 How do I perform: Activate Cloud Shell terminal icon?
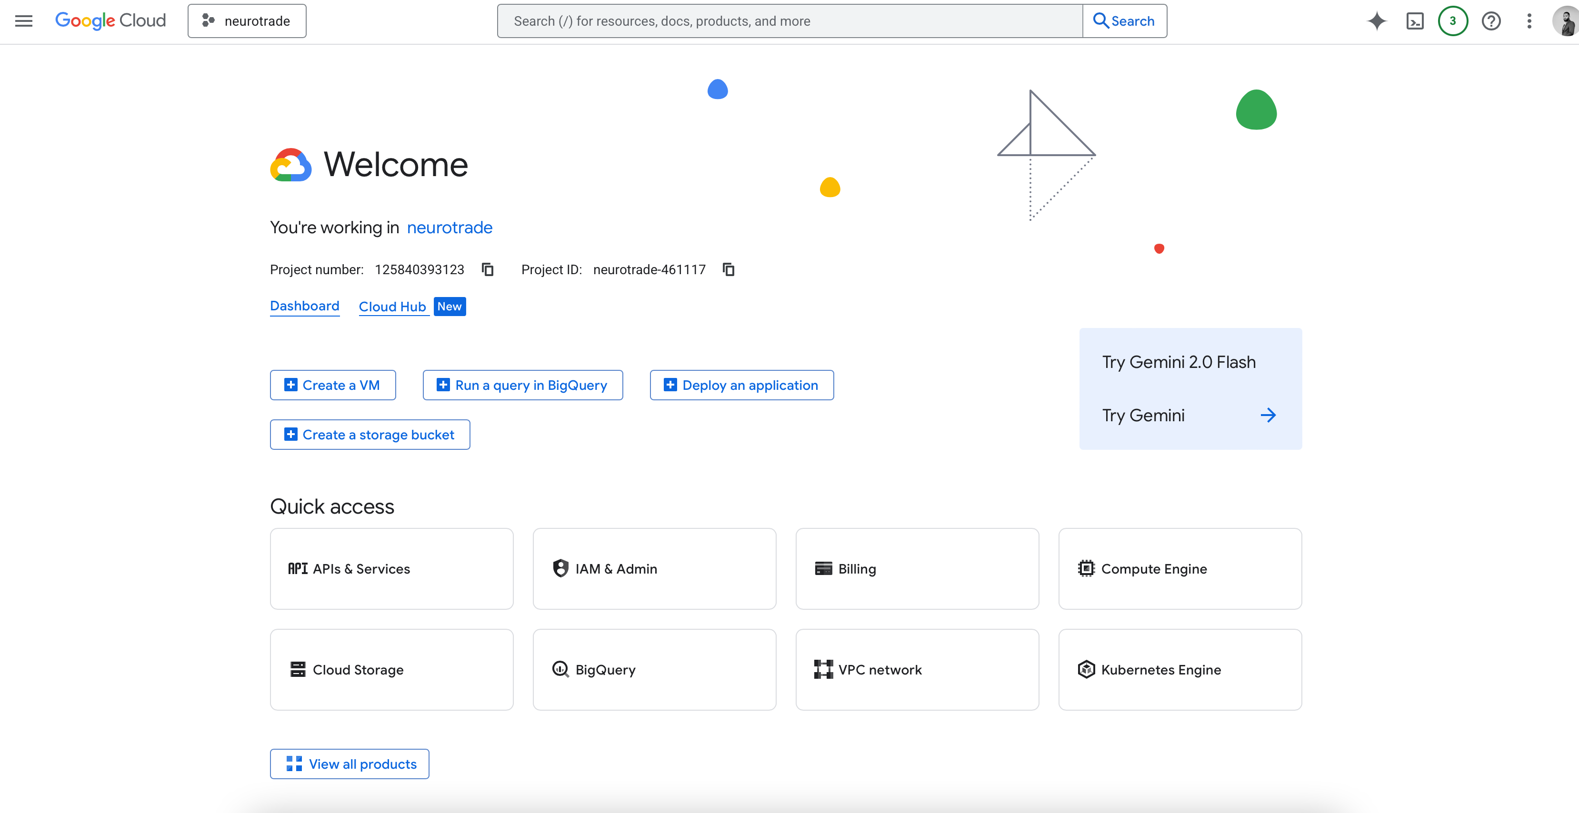(x=1414, y=21)
